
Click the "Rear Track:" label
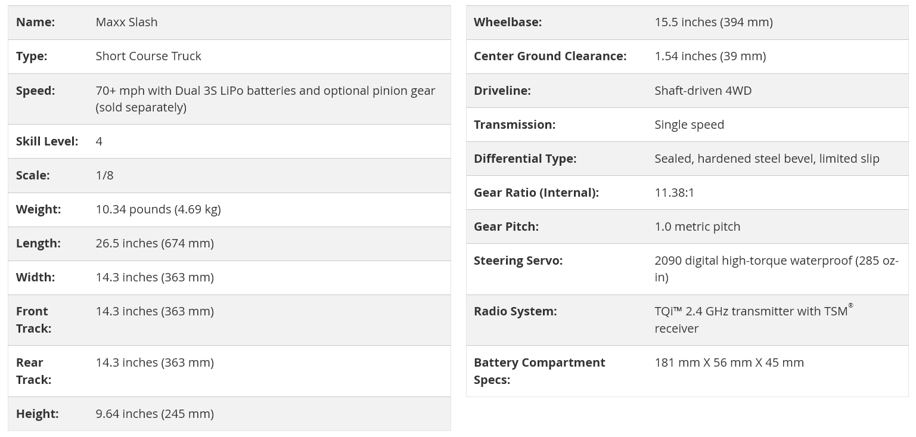pos(33,371)
